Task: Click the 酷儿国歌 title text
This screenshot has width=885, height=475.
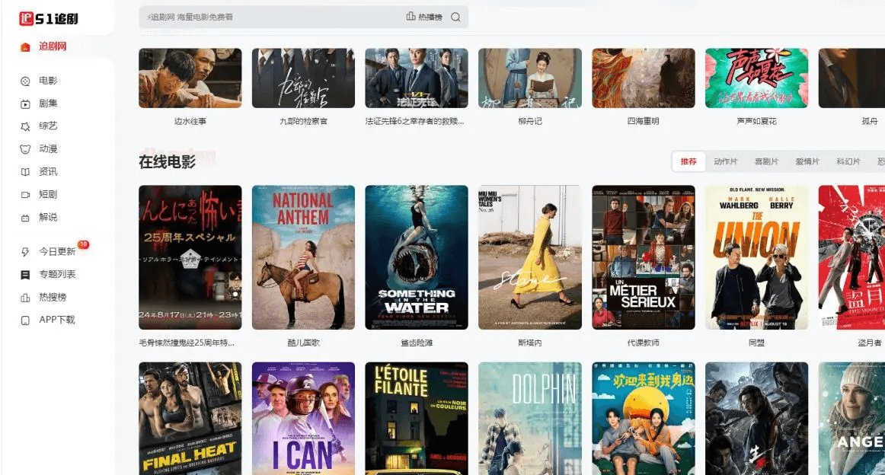Action: [304, 343]
